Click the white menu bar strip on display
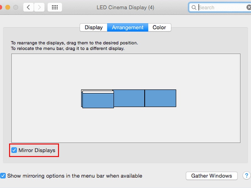The width and height of the screenshot is (251, 188). click(98, 92)
